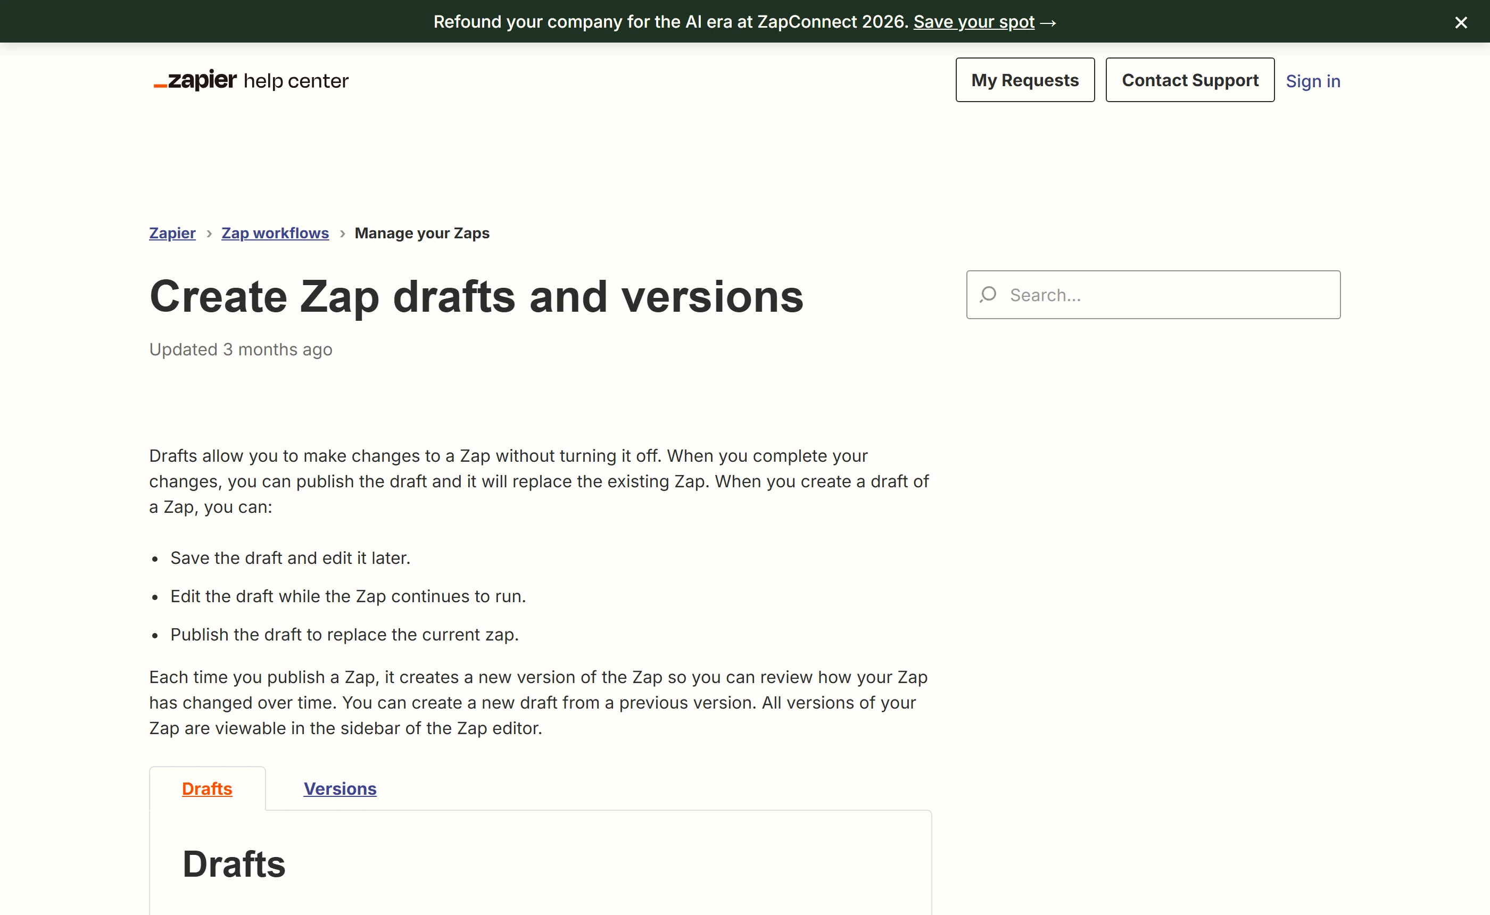
Task: Click the article title Create Zap drafts and versions
Action: (476, 296)
